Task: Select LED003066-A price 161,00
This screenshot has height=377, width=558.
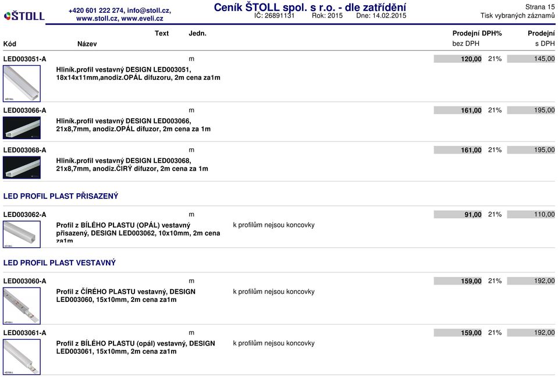Action: (x=458, y=111)
